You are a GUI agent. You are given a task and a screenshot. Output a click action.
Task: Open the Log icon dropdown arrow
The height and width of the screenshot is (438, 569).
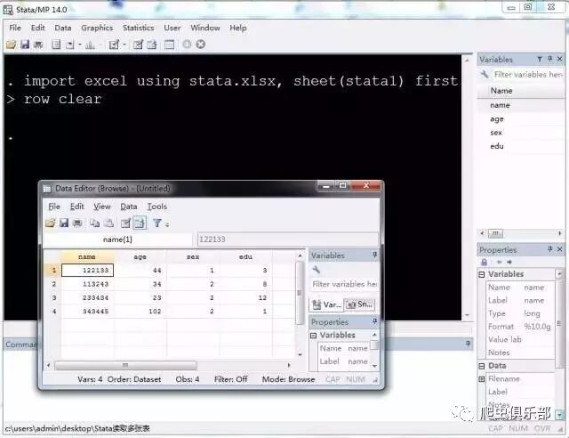(x=80, y=45)
